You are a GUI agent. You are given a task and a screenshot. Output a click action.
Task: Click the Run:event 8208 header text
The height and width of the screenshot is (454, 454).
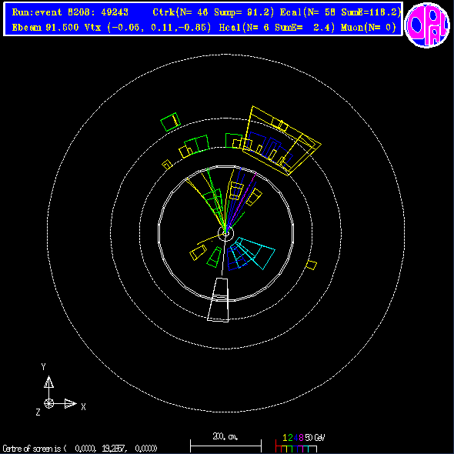click(70, 12)
